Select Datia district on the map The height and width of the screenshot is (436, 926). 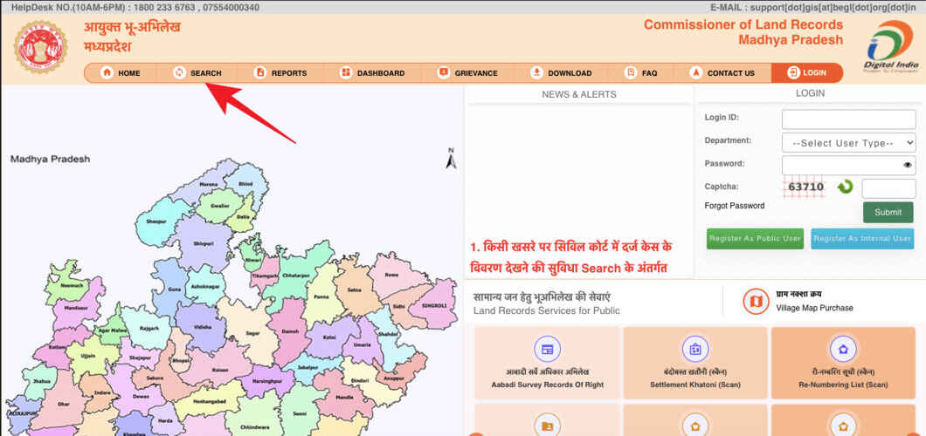[243, 216]
